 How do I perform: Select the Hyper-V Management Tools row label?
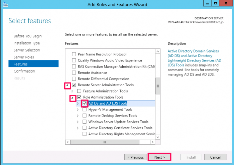(x=110, y=110)
